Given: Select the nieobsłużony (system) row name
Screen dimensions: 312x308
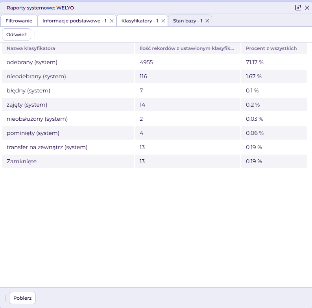Looking at the screenshot, I should 37,119.
